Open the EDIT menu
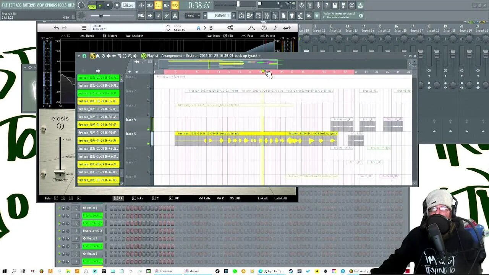 [12, 5]
